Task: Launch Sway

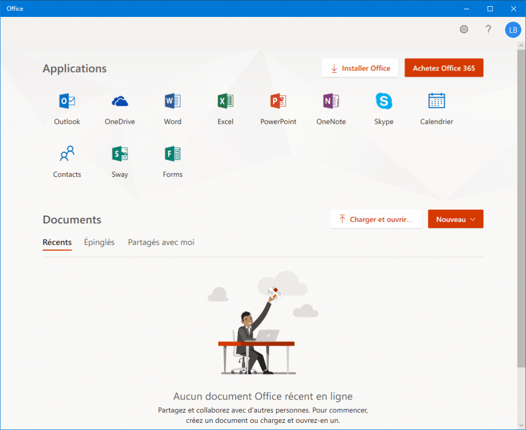Action: point(120,162)
